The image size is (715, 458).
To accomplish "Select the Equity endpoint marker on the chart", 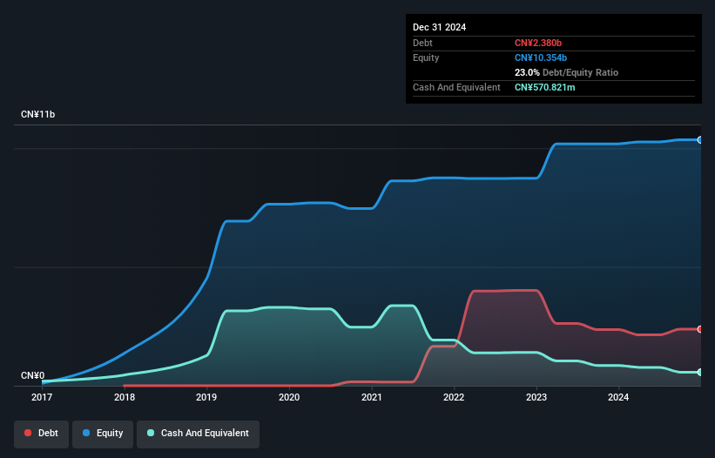I will click(700, 140).
